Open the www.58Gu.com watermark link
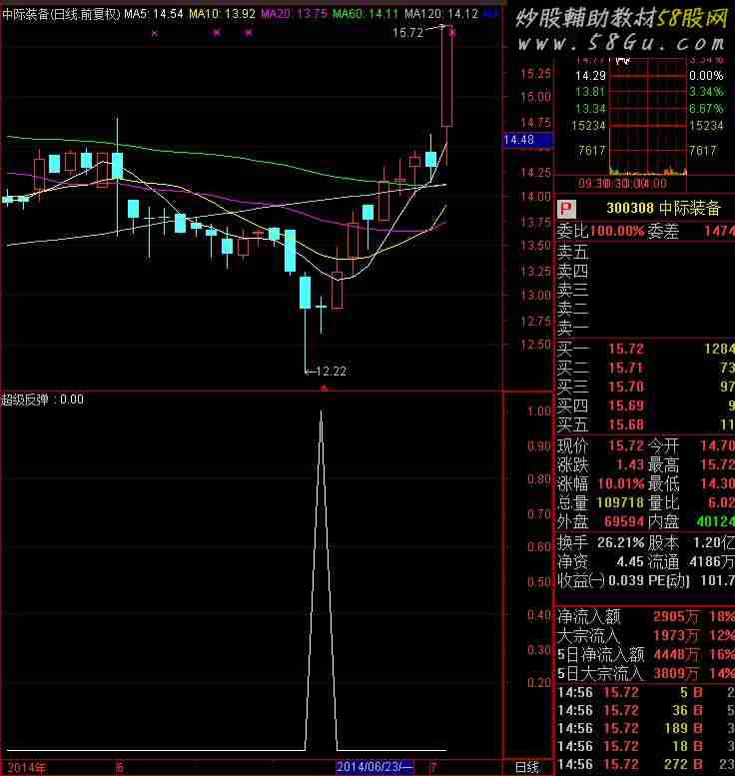Viewport: 735px width, 776px height. tap(621, 45)
